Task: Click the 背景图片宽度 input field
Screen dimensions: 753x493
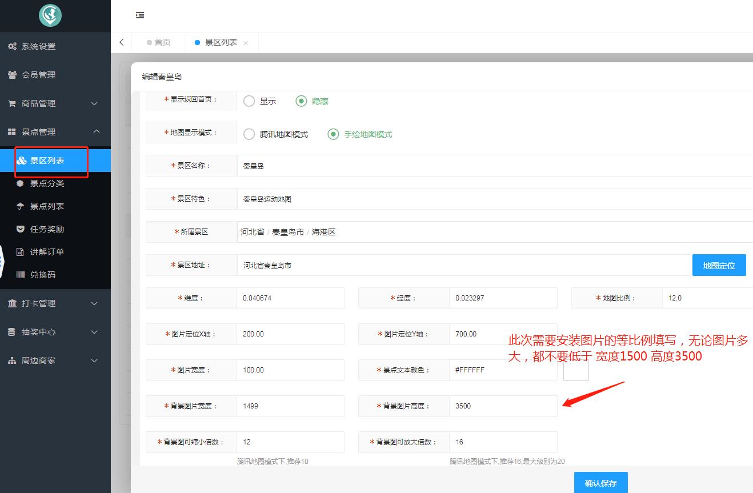Action: point(290,406)
